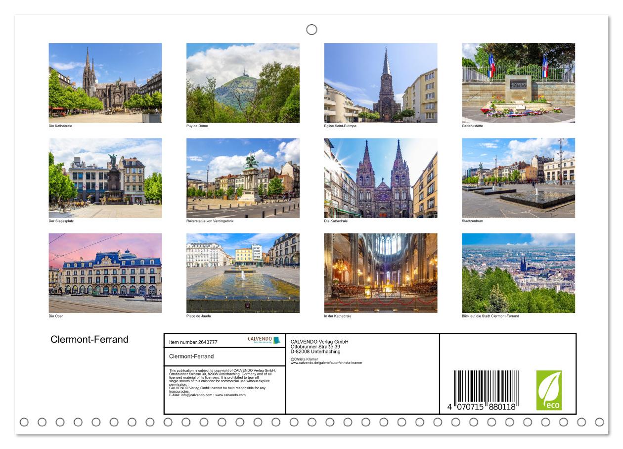
Task: Open the Gedenkstätte memorial photo with flags
Action: click(x=519, y=83)
